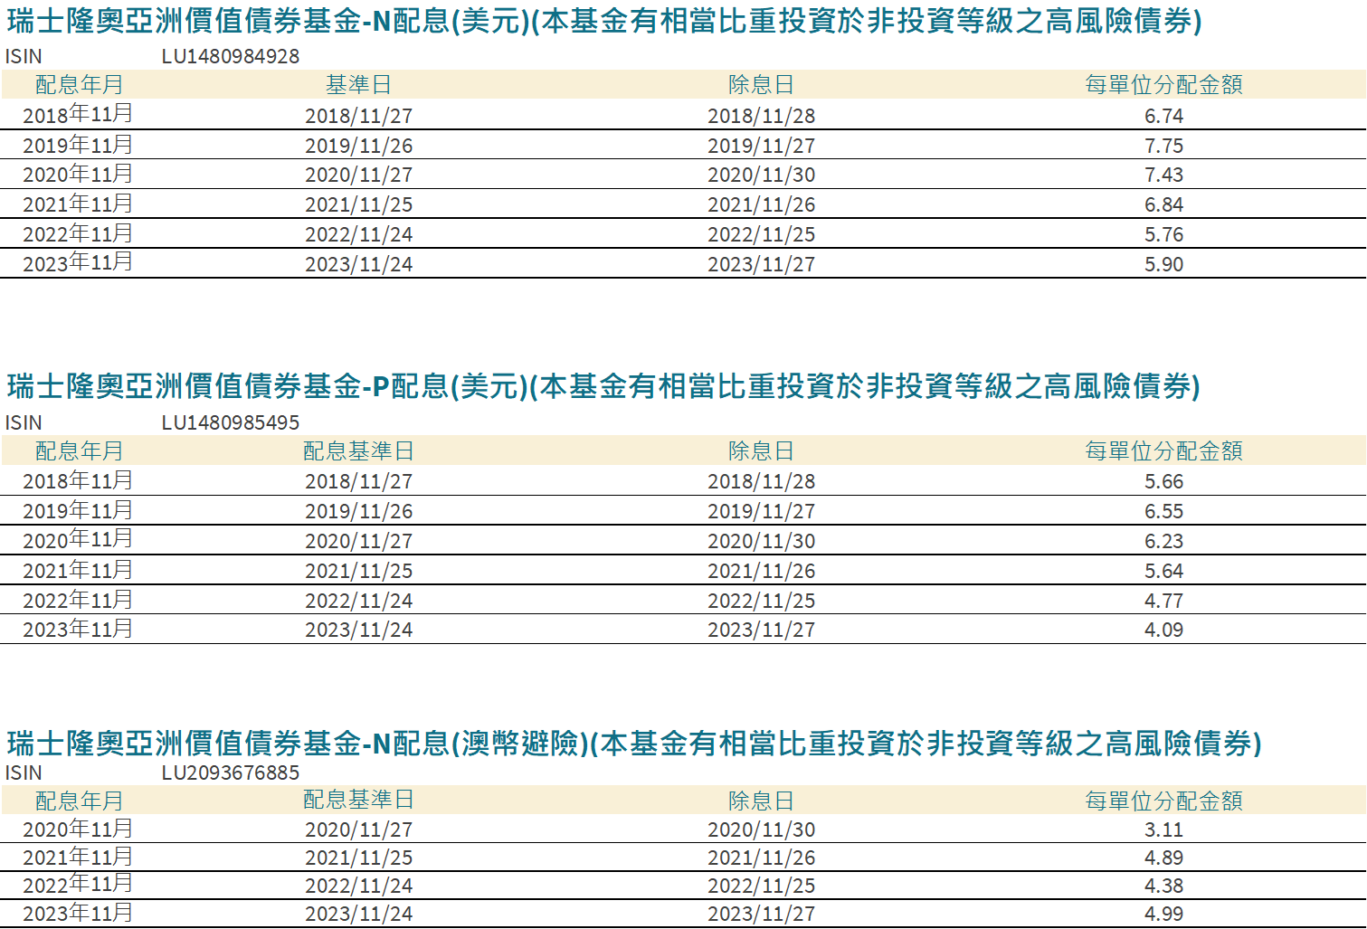Viewport: 1367px width, 929px height.
Task: Select the distribution amount 6.74
Action: tap(1163, 116)
